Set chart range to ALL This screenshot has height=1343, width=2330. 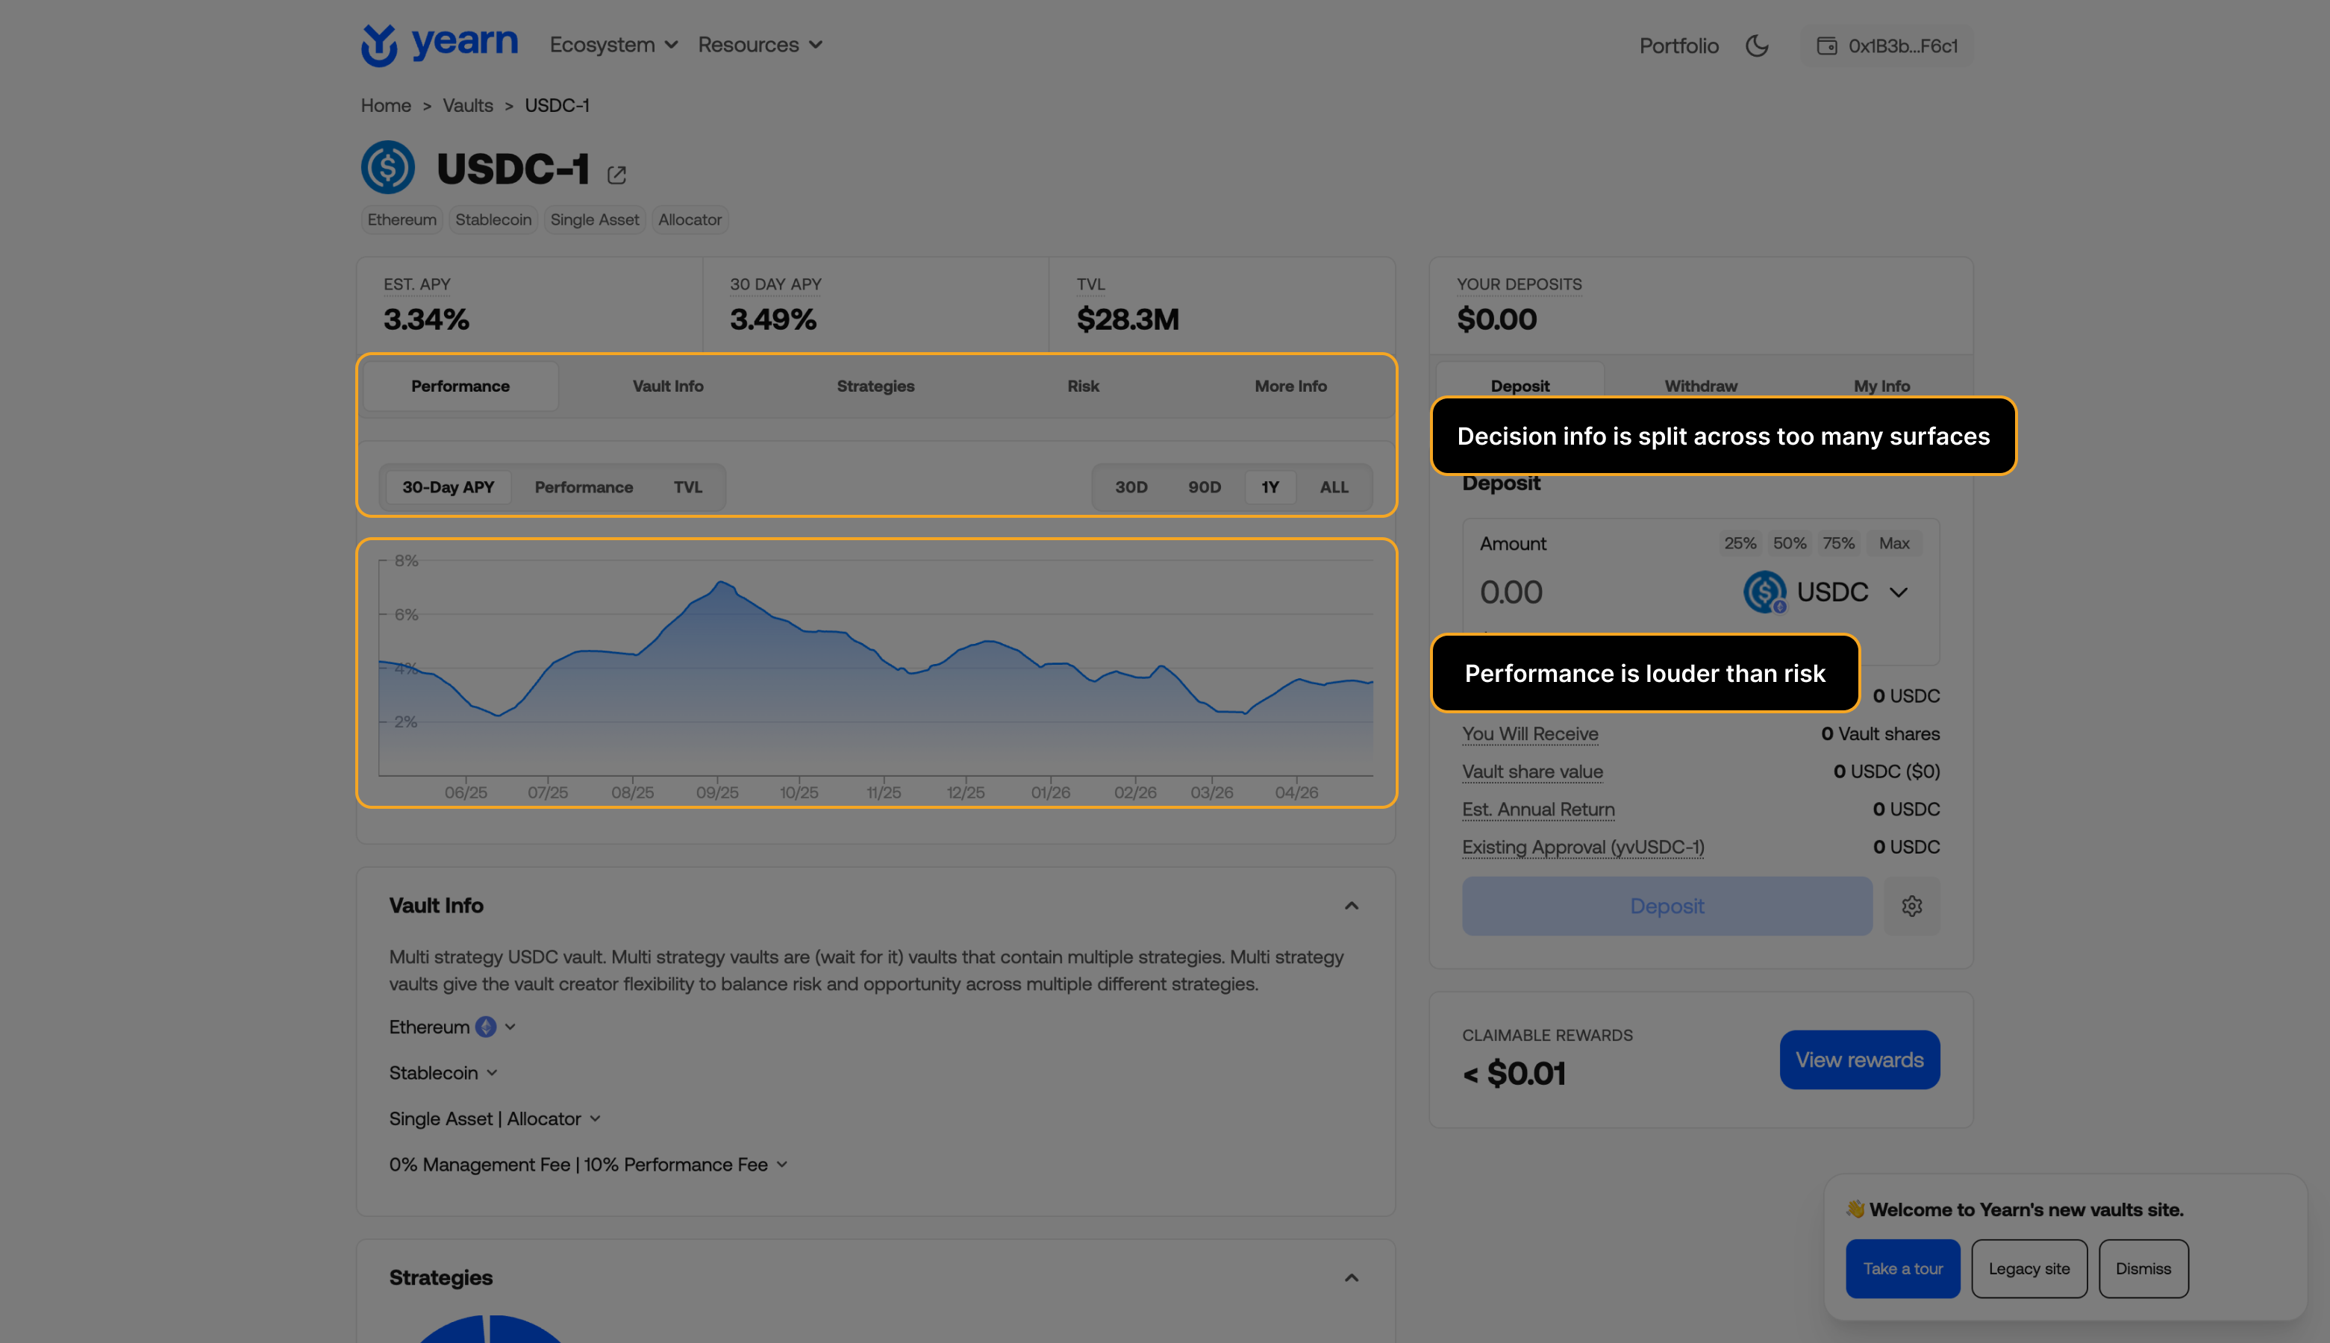[x=1334, y=487]
